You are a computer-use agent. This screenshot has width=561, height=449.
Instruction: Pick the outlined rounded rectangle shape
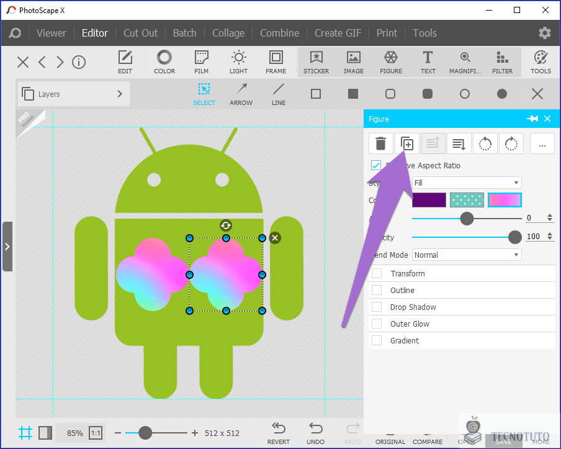[390, 94]
